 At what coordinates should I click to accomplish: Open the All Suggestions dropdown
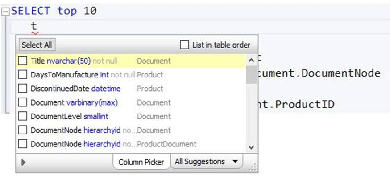[x=206, y=162]
